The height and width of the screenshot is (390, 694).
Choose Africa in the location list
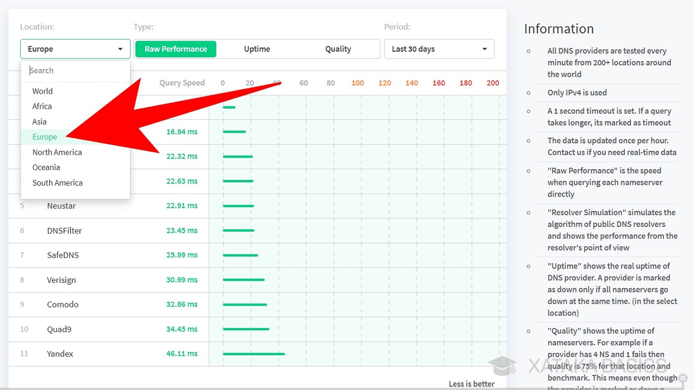42,107
